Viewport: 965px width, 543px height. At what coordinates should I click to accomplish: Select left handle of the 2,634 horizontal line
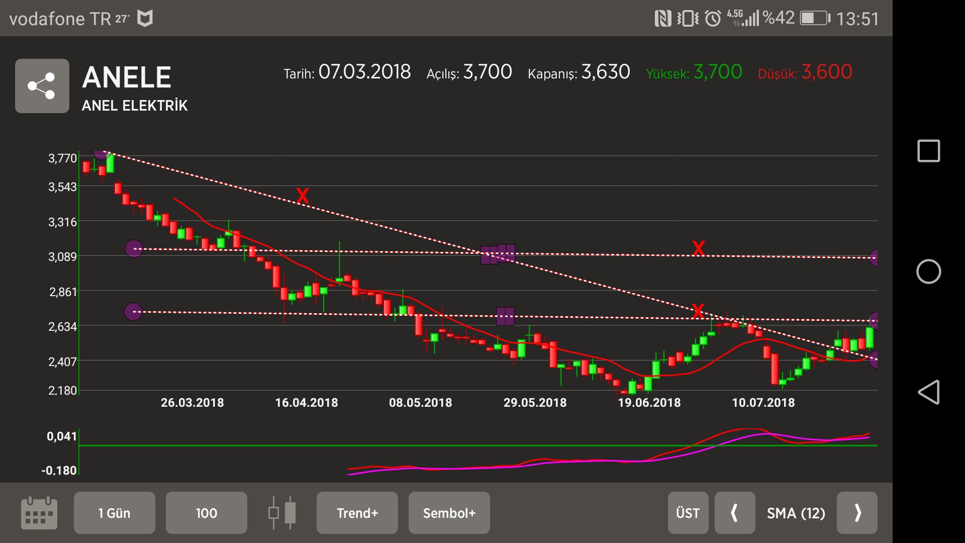point(133,312)
